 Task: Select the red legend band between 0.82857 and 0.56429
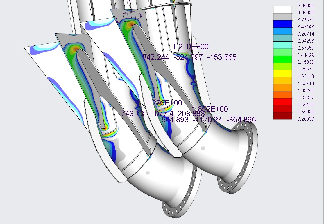(282, 102)
